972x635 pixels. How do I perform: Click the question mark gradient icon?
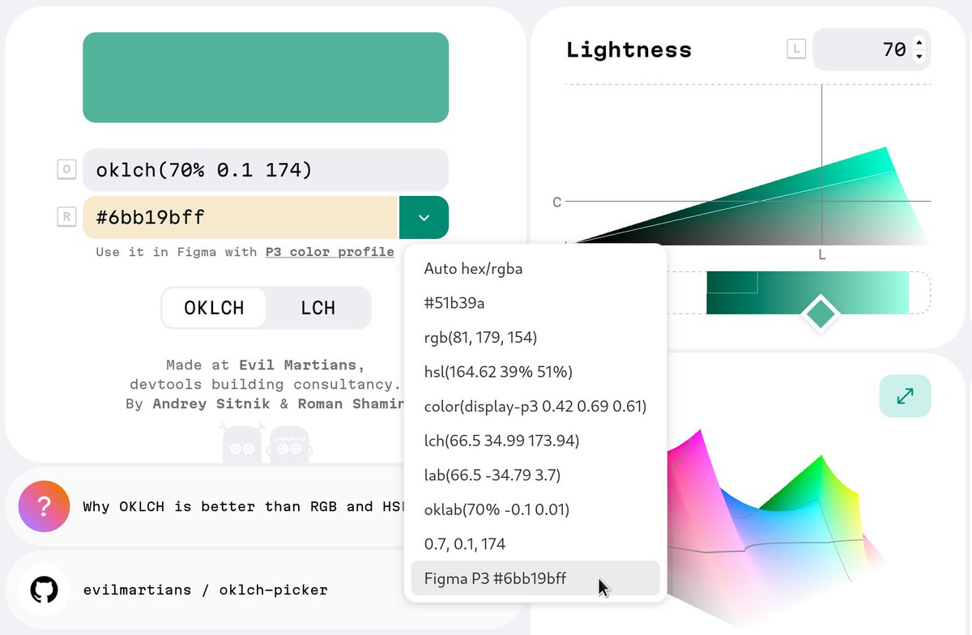[45, 506]
